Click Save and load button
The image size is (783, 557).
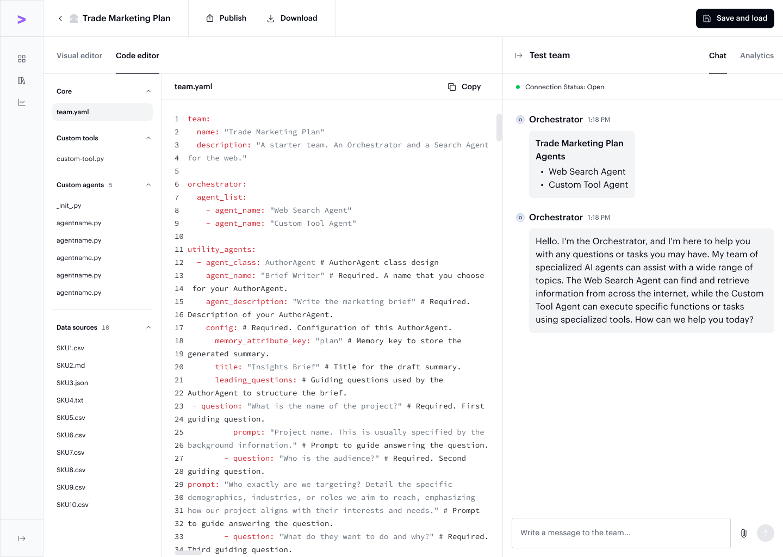(x=735, y=18)
